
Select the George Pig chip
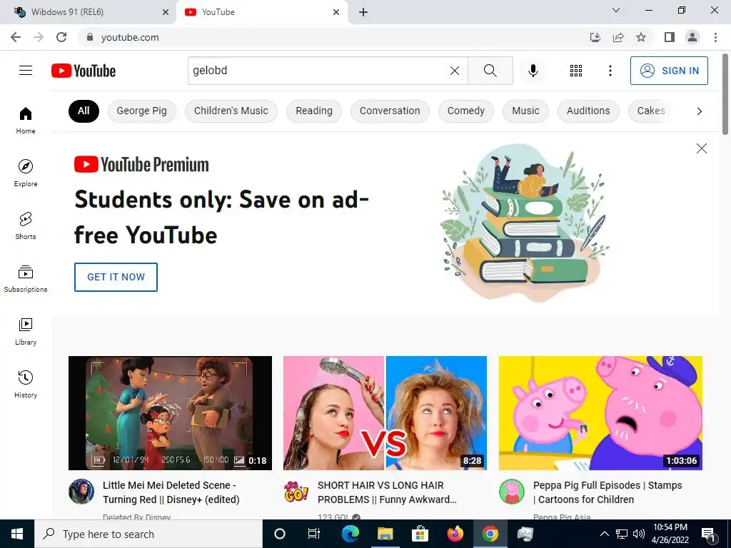pyautogui.click(x=142, y=111)
